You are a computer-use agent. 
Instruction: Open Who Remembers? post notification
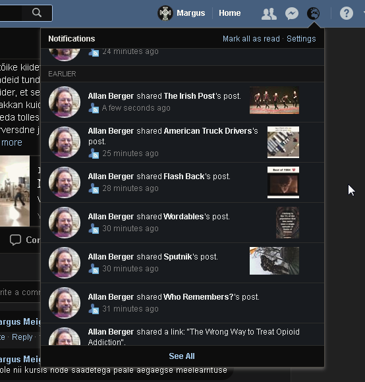coord(182,303)
